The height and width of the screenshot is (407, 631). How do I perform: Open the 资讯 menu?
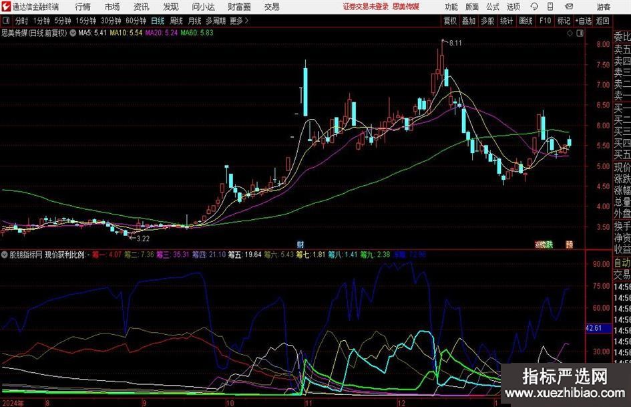(x=142, y=7)
